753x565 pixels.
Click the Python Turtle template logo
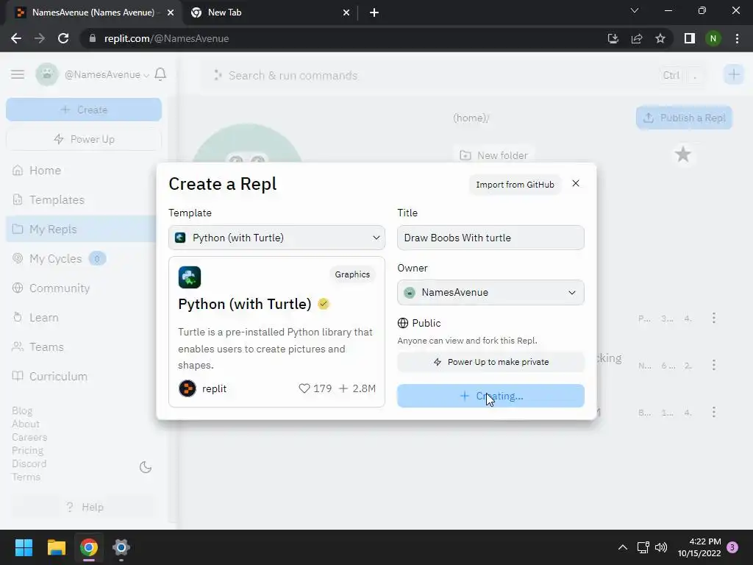click(190, 277)
